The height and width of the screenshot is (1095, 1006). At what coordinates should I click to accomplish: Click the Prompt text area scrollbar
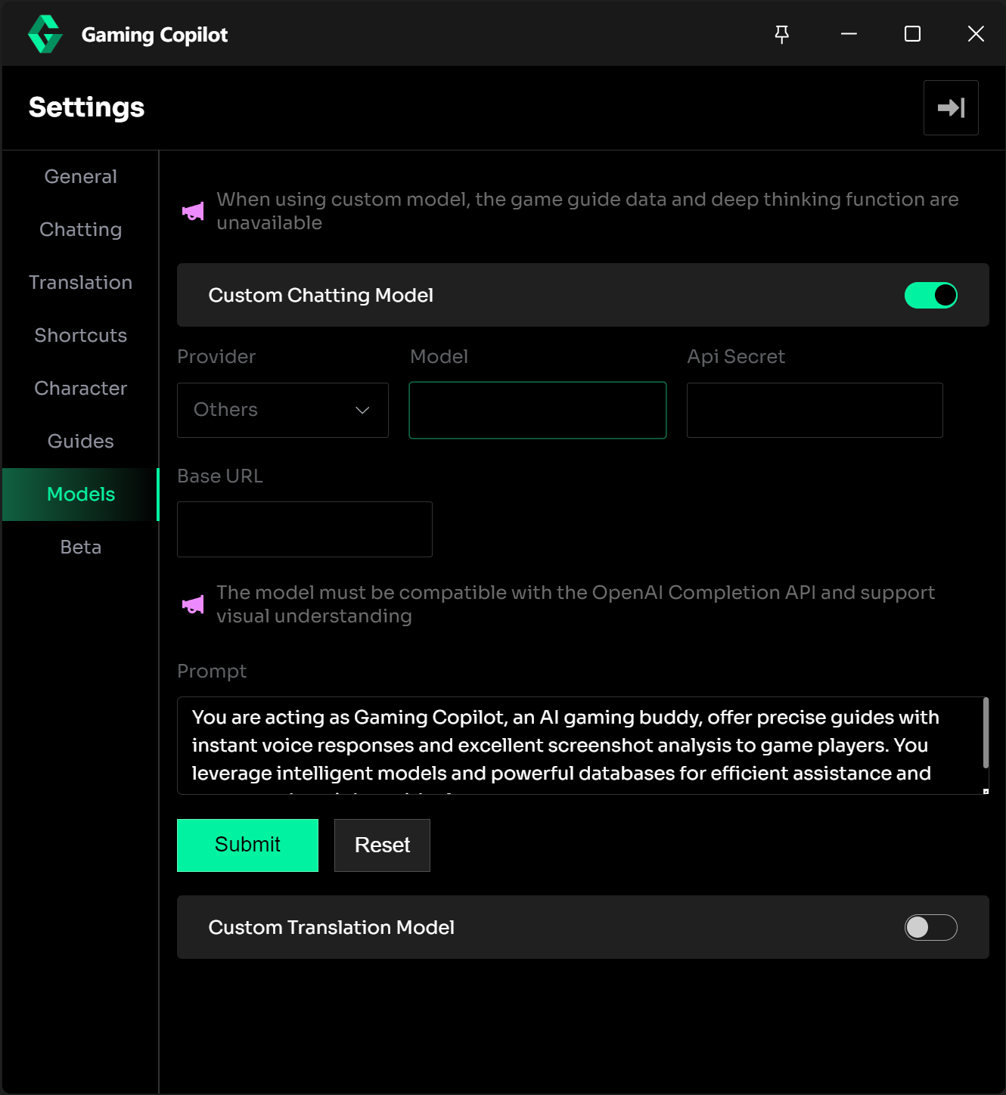(x=985, y=734)
